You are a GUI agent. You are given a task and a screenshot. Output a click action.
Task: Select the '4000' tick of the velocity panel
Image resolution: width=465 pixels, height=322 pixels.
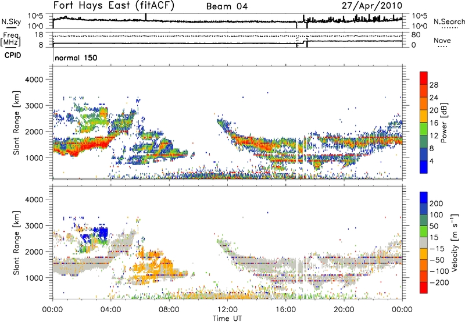[34, 199]
